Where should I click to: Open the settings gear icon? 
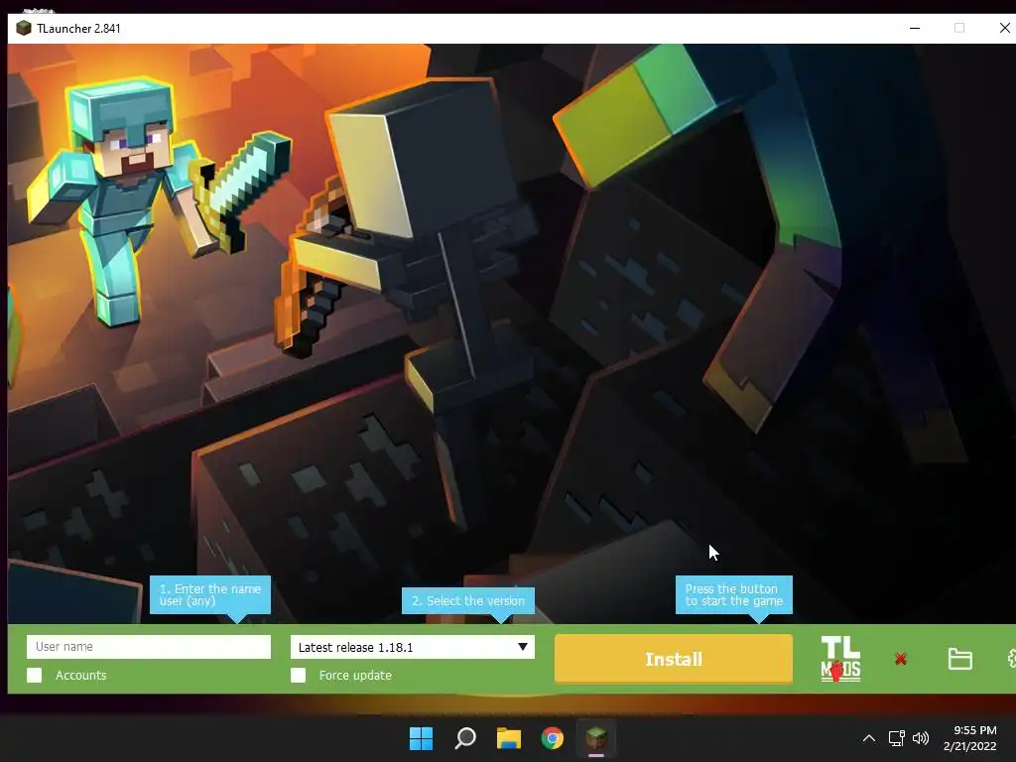pyautogui.click(x=1011, y=659)
